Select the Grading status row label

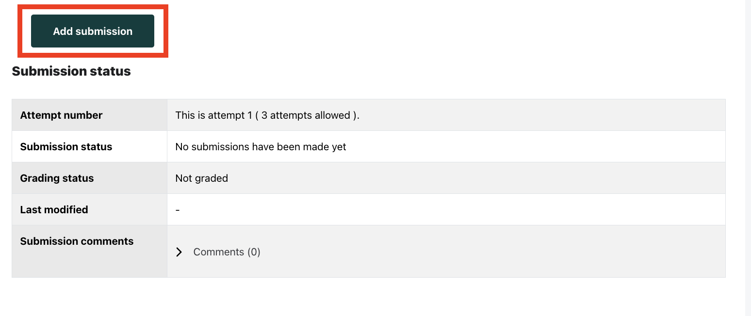tap(57, 178)
